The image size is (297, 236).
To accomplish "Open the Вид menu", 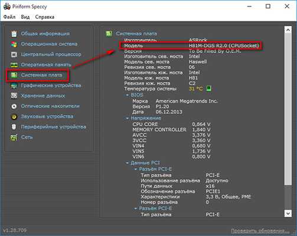I will coord(25,17).
